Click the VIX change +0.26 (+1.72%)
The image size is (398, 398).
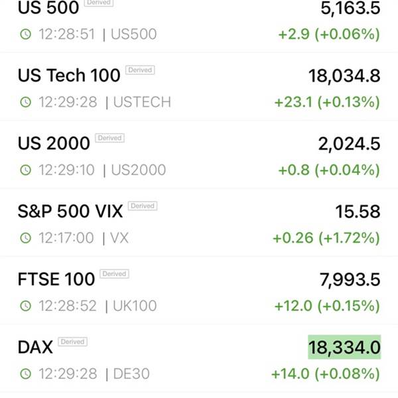(326, 238)
